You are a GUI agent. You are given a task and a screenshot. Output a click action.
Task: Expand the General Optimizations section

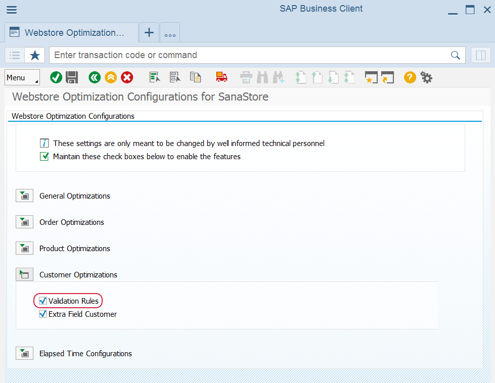[x=24, y=196]
